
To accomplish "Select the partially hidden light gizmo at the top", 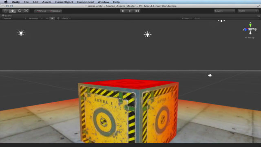I will pyautogui.click(x=221, y=21).
